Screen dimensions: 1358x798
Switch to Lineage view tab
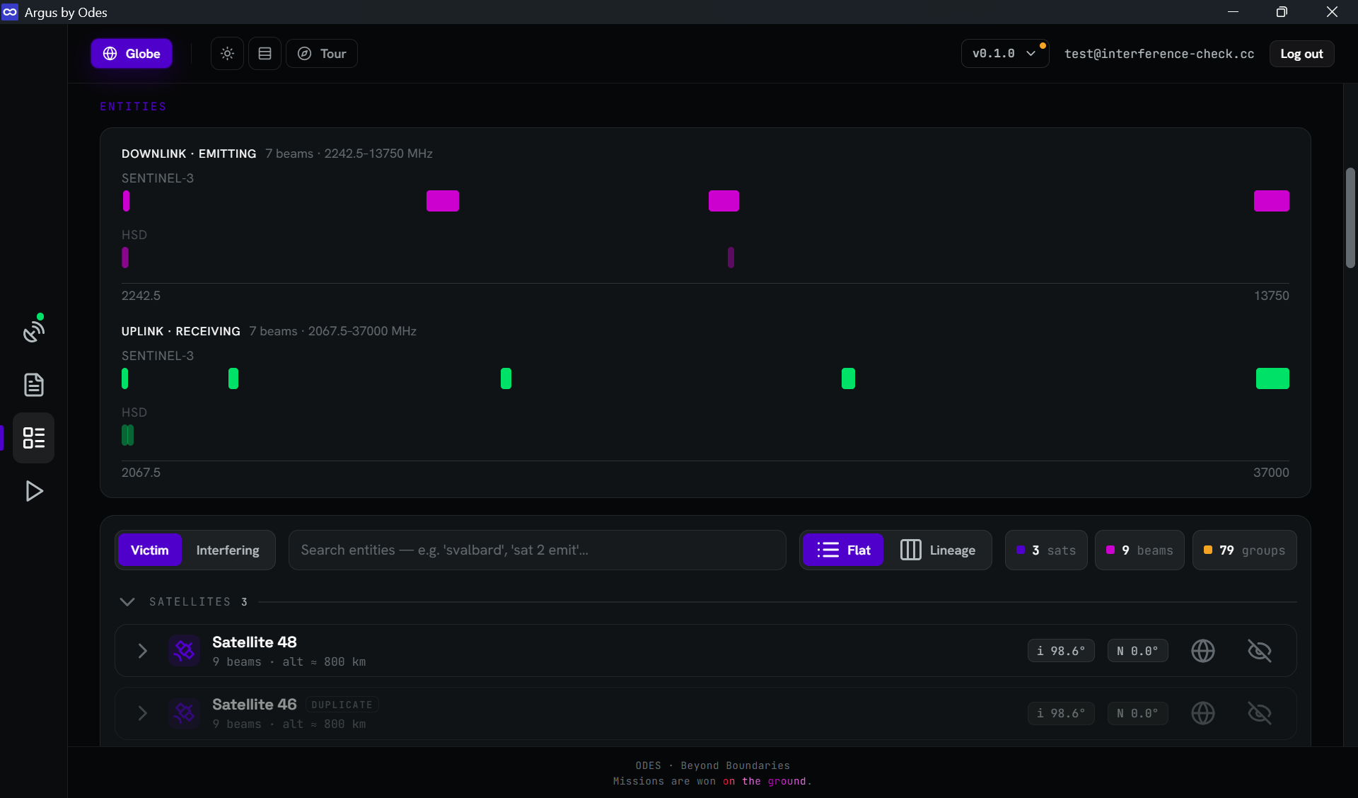pyautogui.click(x=937, y=550)
